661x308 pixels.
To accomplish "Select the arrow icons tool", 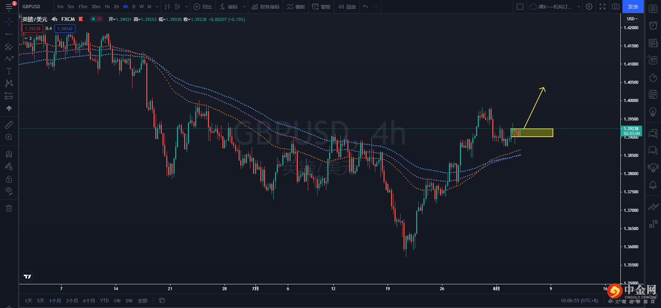I will point(9,108).
